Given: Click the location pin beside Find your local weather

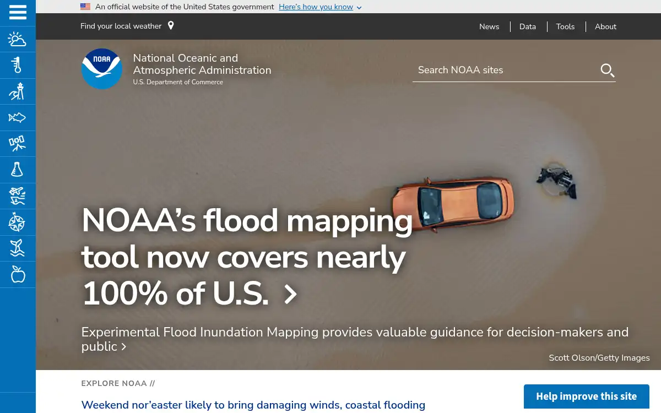Looking at the screenshot, I should coord(171,25).
